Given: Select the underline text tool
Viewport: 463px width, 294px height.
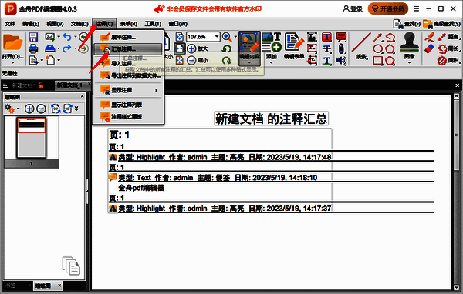Looking at the screenshot, I should (326, 61).
